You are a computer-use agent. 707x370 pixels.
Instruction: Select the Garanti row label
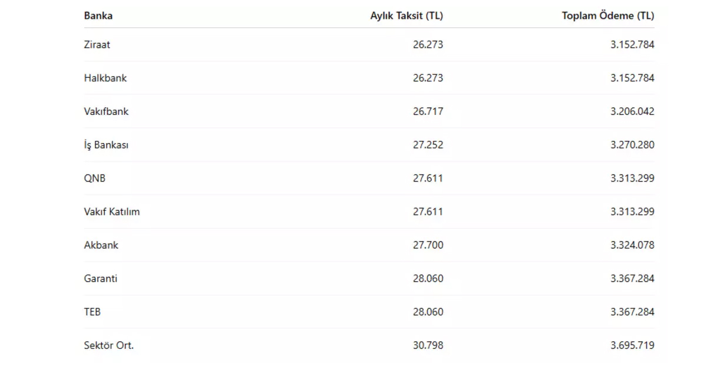click(101, 278)
